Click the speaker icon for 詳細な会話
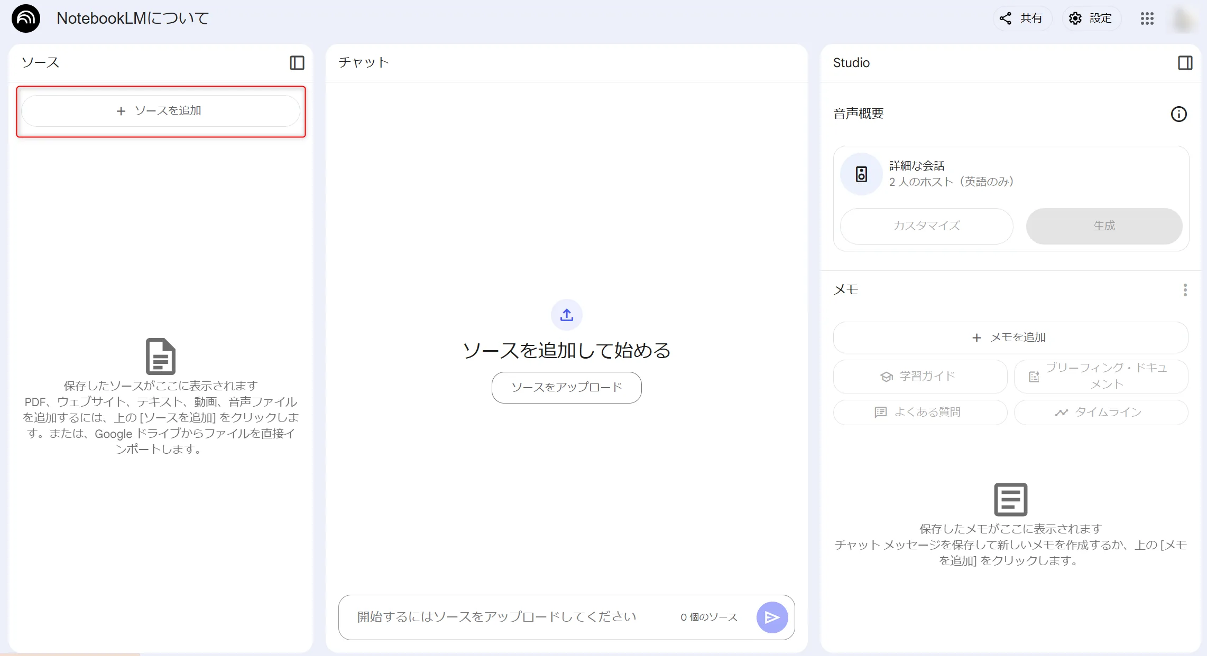1207x656 pixels. [x=862, y=174]
